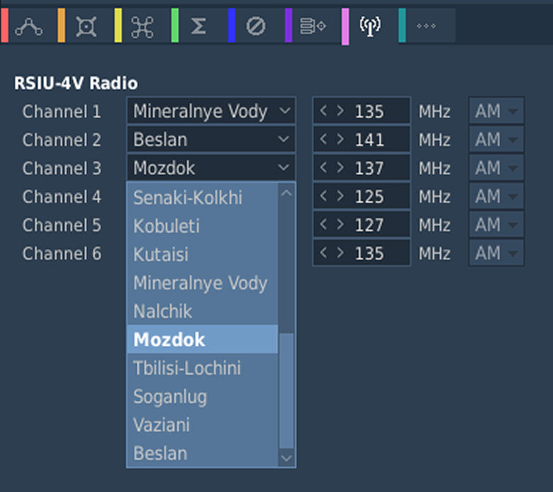Open the purple-marked list-and-diamond tab icon
Screen dimensions: 553x492
click(313, 26)
